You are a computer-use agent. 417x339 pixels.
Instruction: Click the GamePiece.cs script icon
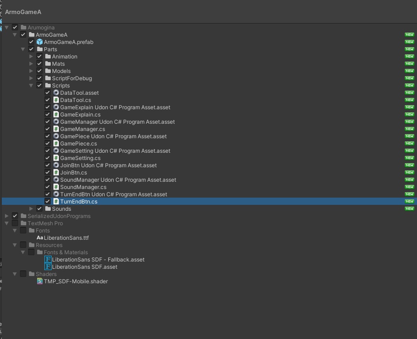[x=56, y=143]
